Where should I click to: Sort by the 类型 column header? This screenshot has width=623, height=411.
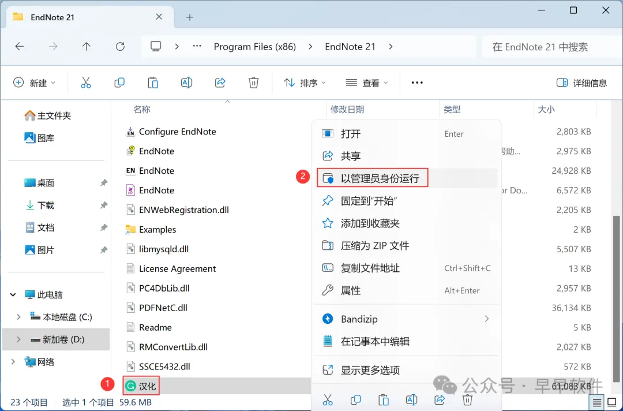[x=452, y=109]
